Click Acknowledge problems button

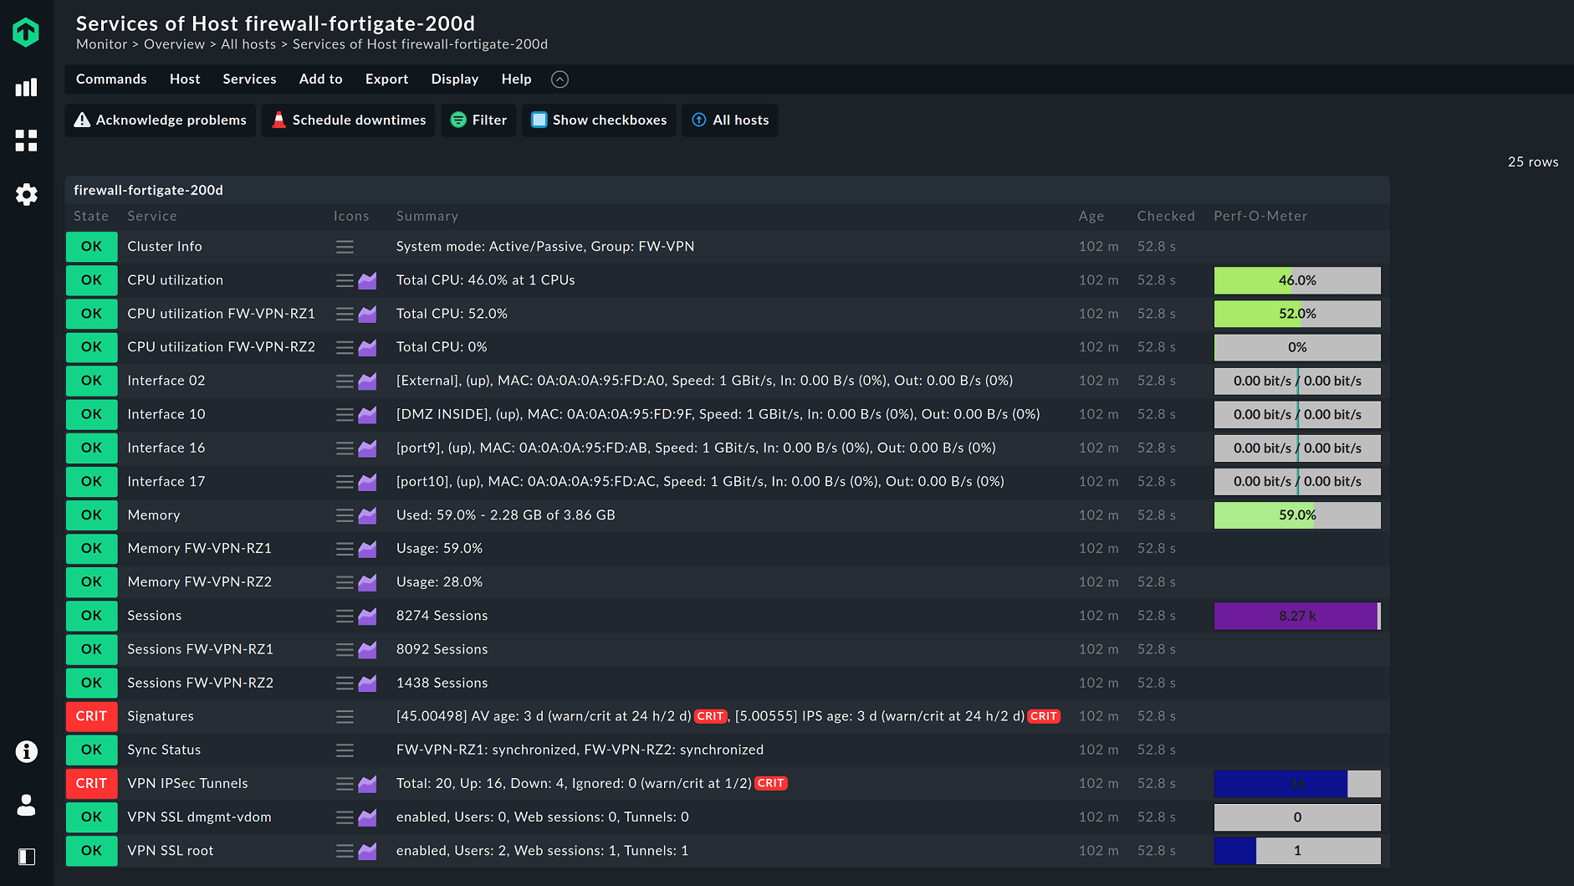click(161, 120)
